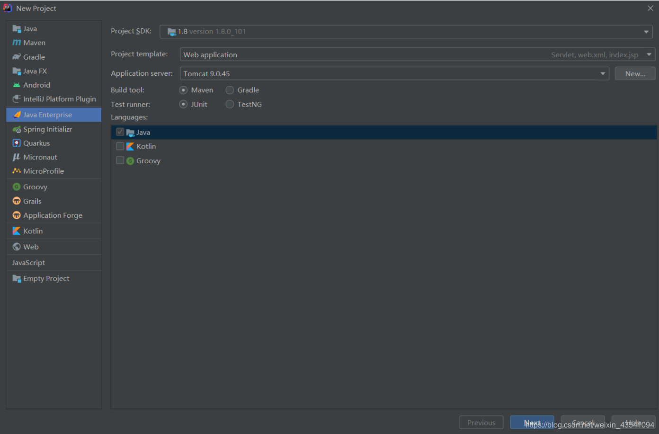Click the Groovy icon in sidebar
The image size is (659, 434).
17,187
